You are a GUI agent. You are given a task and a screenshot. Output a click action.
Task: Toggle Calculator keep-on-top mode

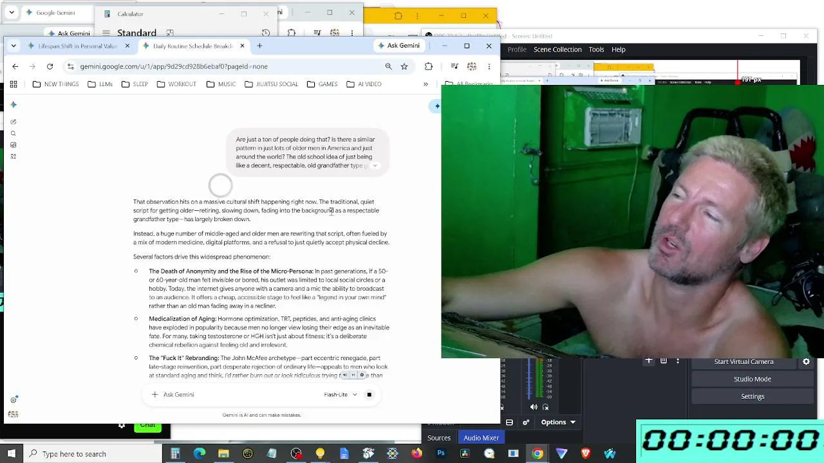(x=170, y=33)
